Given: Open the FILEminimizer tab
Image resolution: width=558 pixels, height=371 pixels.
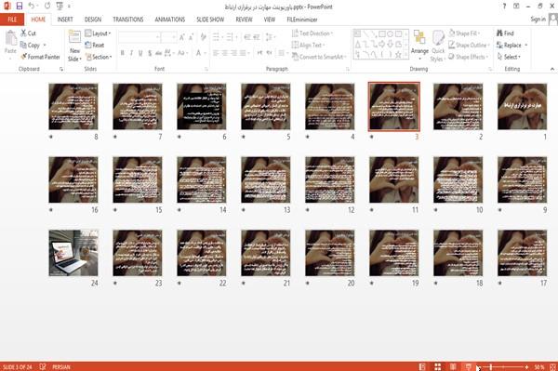Looking at the screenshot, I should click(x=302, y=20).
